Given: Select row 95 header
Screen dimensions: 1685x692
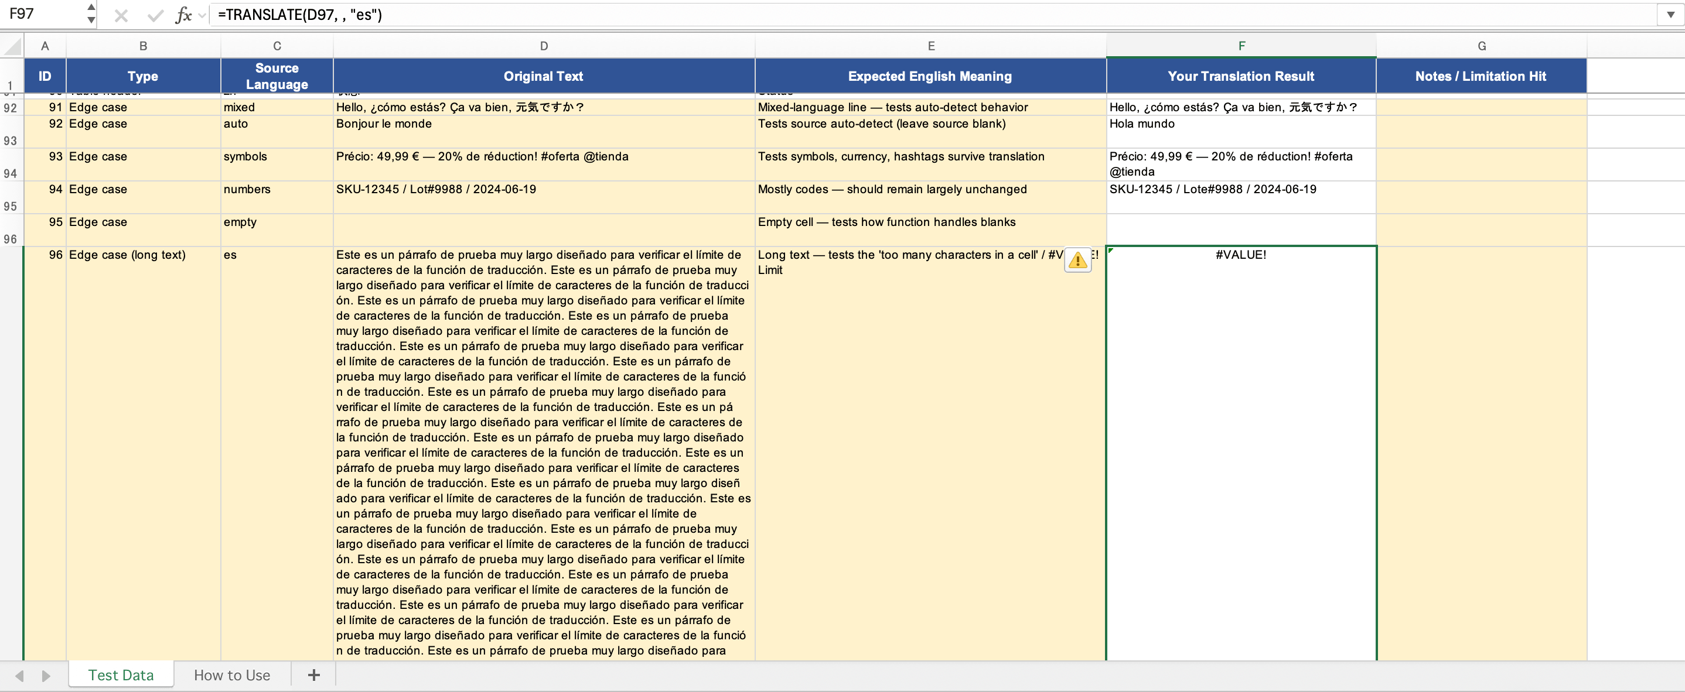Looking at the screenshot, I should point(11,198).
